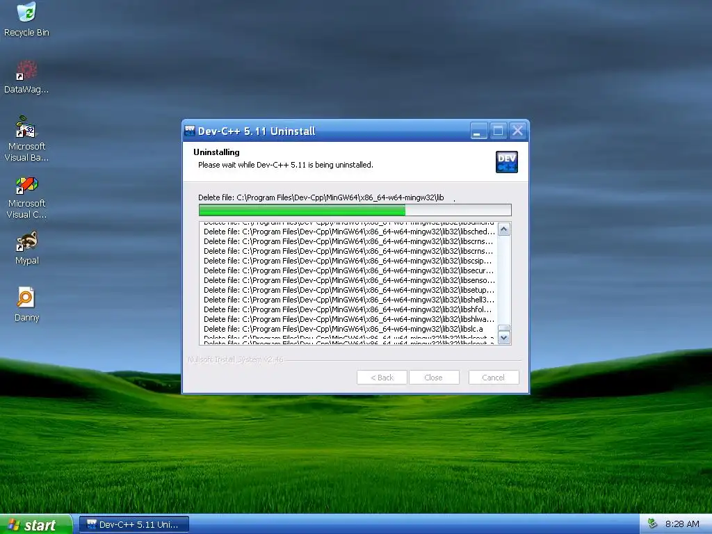Click the Dev-C++ 5.11 Uninstall taskbar button

pos(134,524)
